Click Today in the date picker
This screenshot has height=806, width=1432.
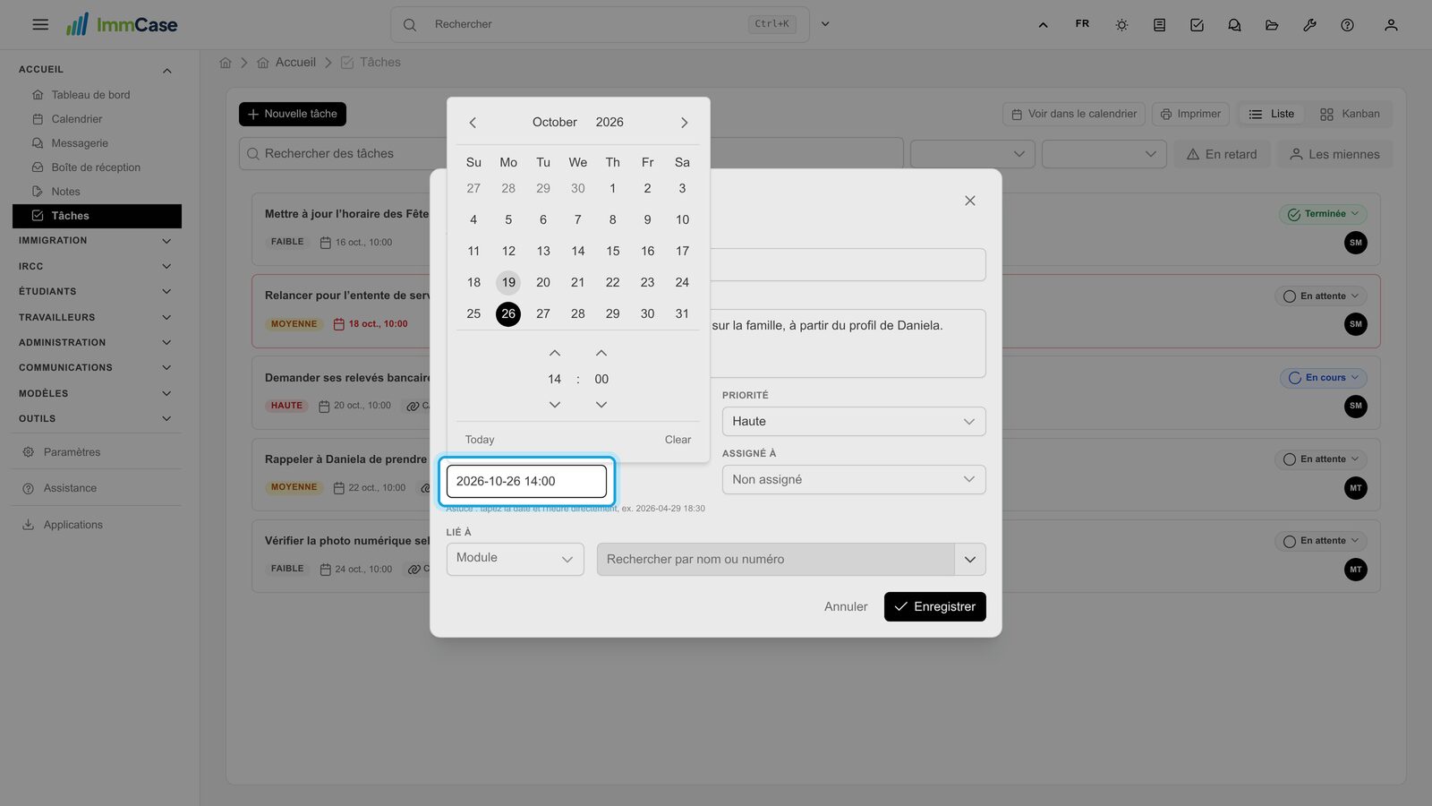click(x=480, y=440)
